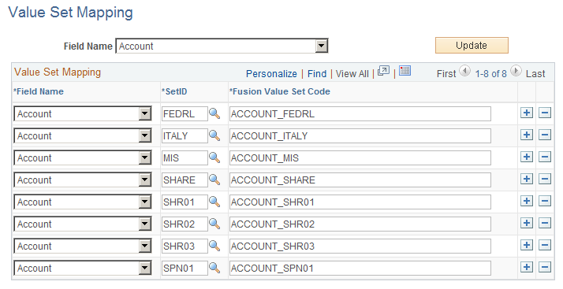This screenshot has height=289, width=563.
Task: Click the View All link
Action: (x=352, y=74)
